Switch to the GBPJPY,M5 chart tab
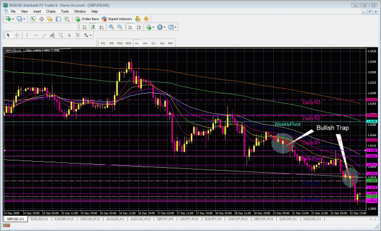Image resolution: width=381 pixels, height=231 pixels. [165, 219]
